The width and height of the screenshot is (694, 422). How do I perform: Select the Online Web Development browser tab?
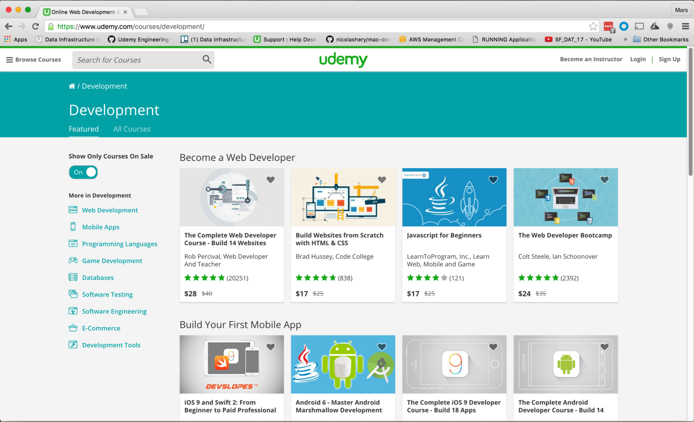pos(85,12)
